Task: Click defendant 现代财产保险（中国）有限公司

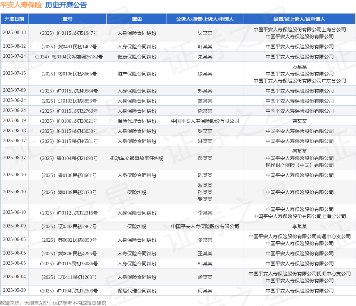Action: [x=299, y=165]
